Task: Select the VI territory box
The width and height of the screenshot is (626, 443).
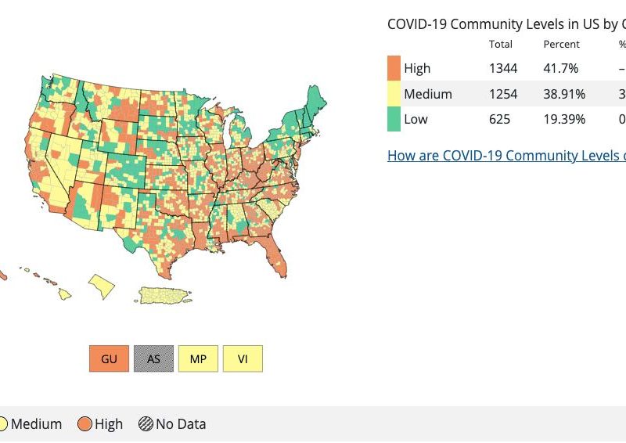Action: [x=243, y=358]
